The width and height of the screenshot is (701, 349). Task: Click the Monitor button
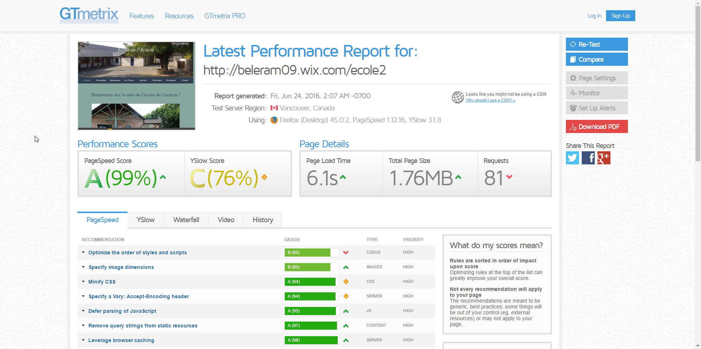pos(597,93)
